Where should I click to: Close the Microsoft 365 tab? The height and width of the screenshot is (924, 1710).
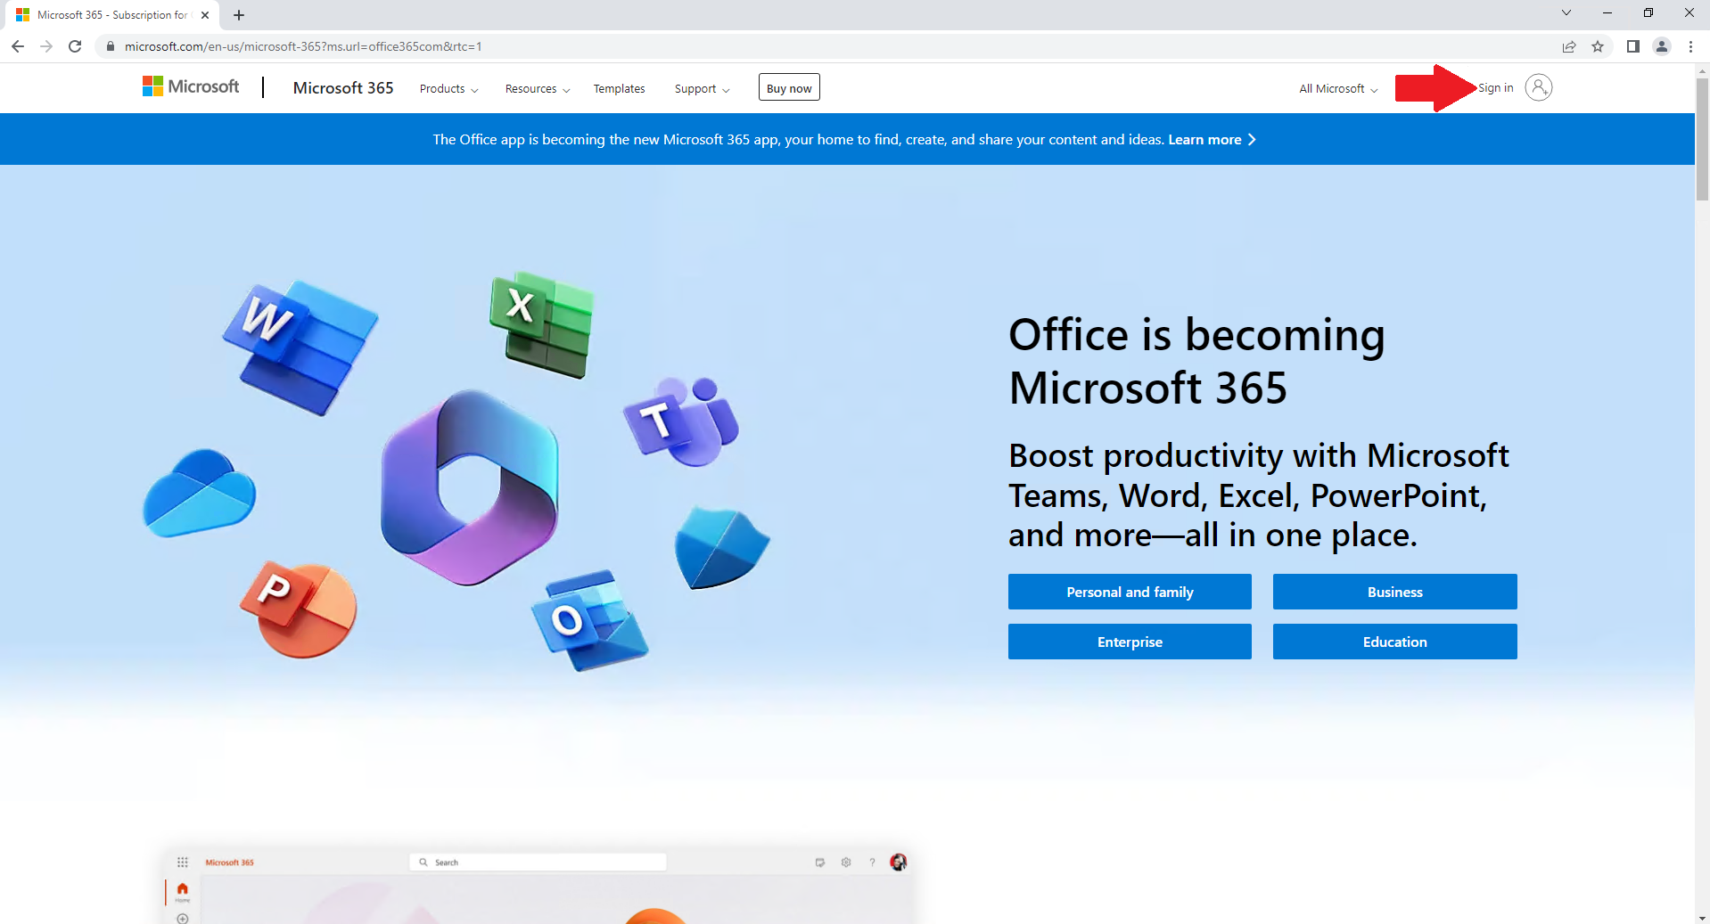point(205,15)
